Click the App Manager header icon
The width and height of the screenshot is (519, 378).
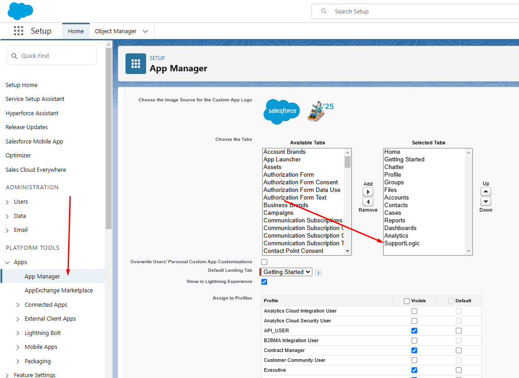click(136, 64)
